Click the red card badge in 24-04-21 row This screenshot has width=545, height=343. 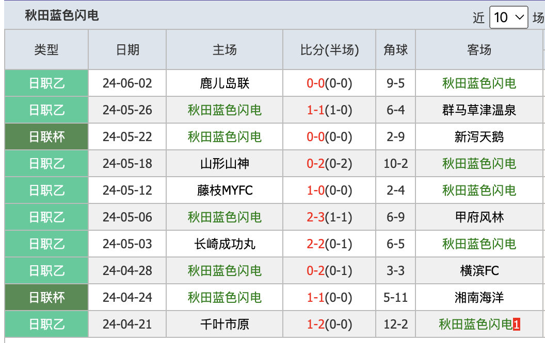click(x=517, y=324)
